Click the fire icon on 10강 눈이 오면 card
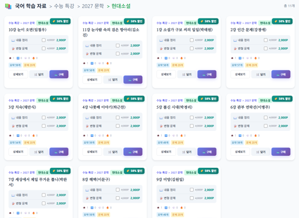This screenshot has height=218, width=299. (33, 58)
